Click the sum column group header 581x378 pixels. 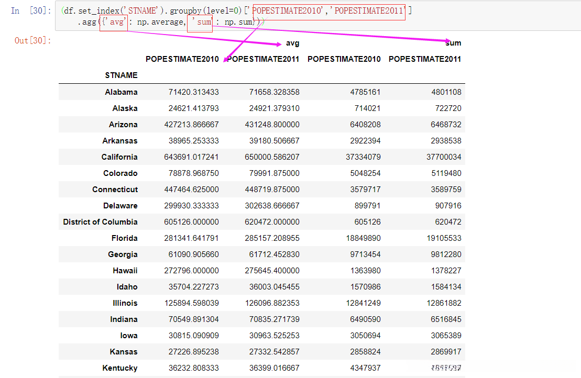coord(453,43)
